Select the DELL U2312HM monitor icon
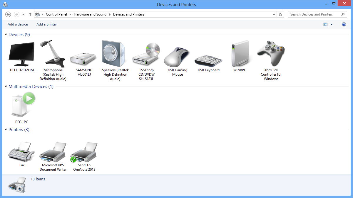The width and height of the screenshot is (353, 198). tap(22, 54)
